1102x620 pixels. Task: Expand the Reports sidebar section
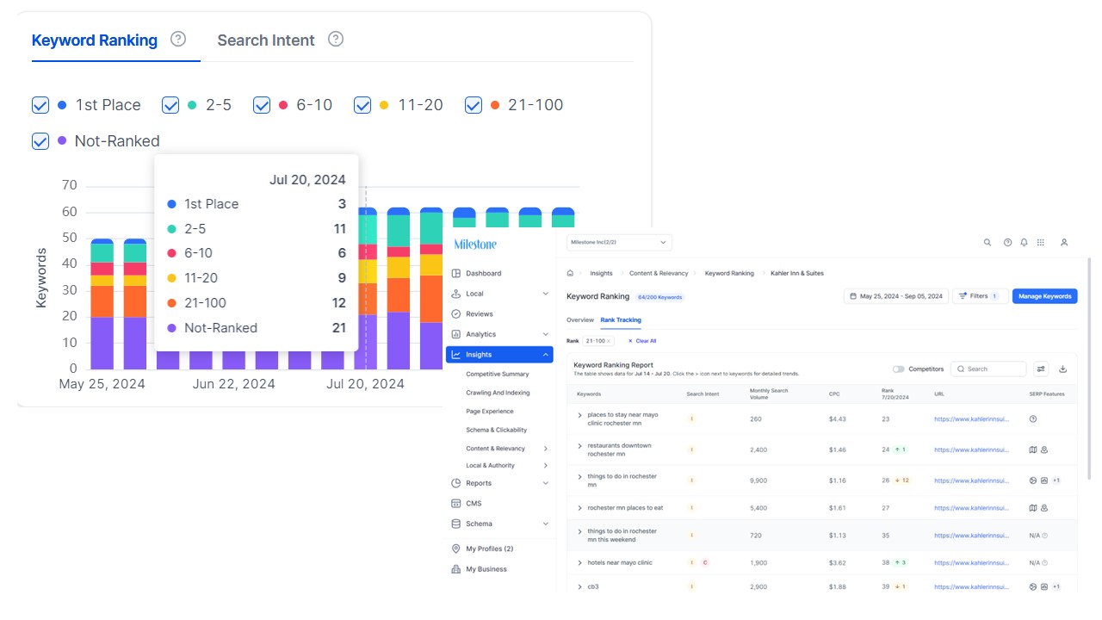click(546, 483)
